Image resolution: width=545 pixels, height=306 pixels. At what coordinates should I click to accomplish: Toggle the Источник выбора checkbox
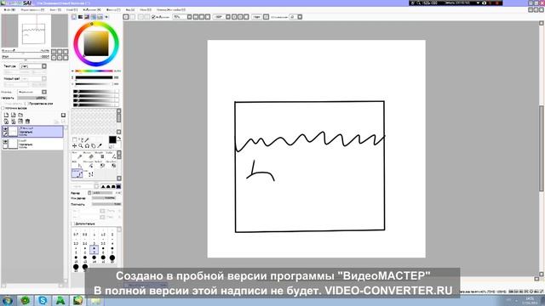[3, 108]
